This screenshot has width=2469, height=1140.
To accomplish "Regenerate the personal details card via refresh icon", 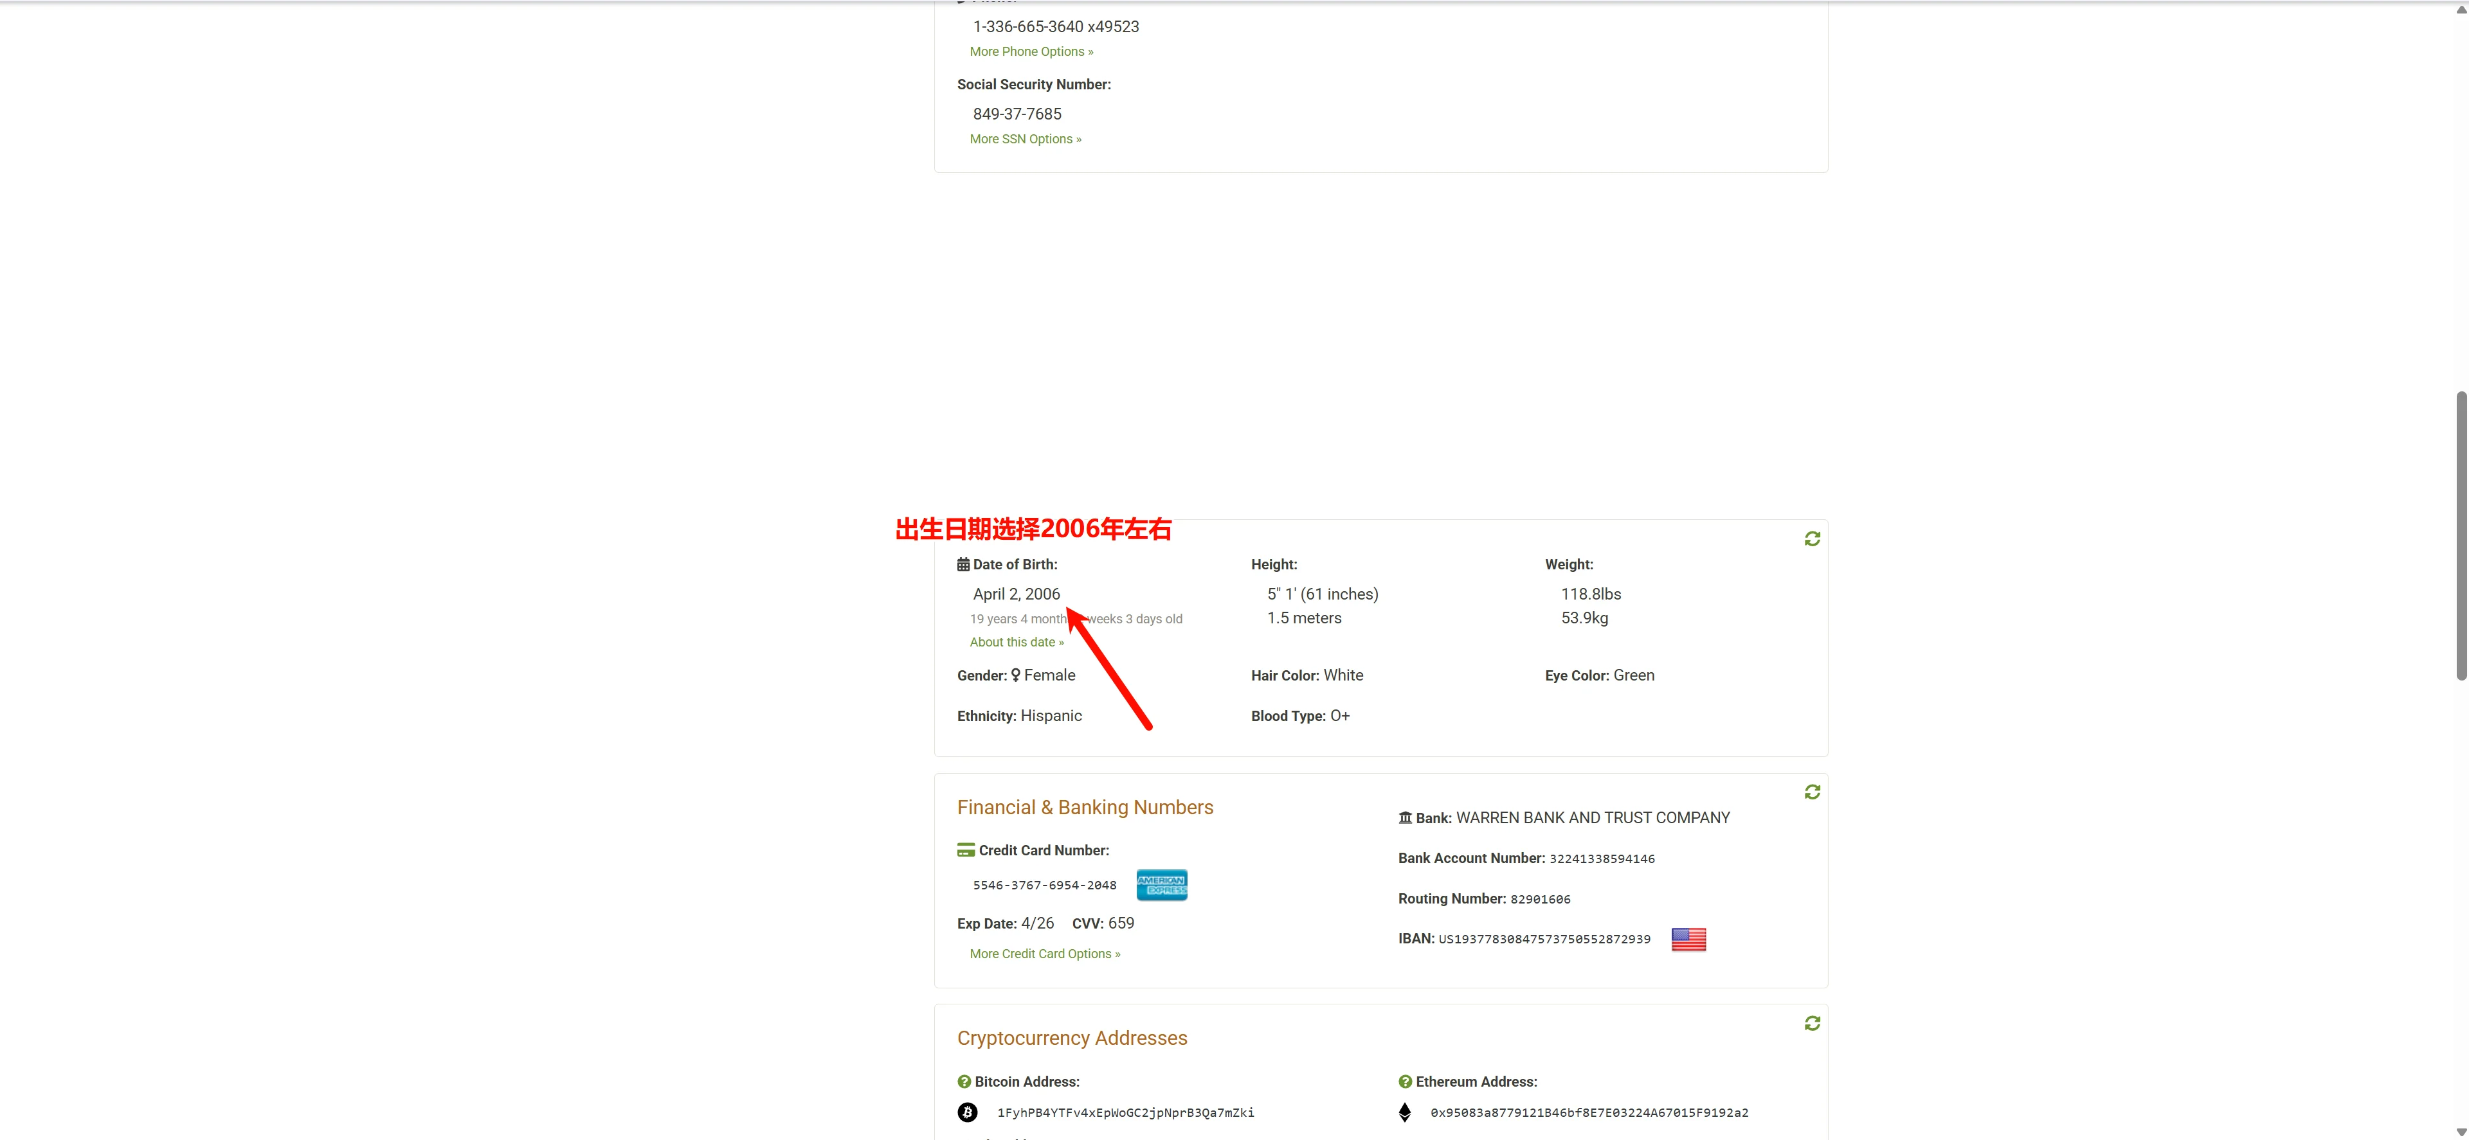I will (x=1811, y=537).
